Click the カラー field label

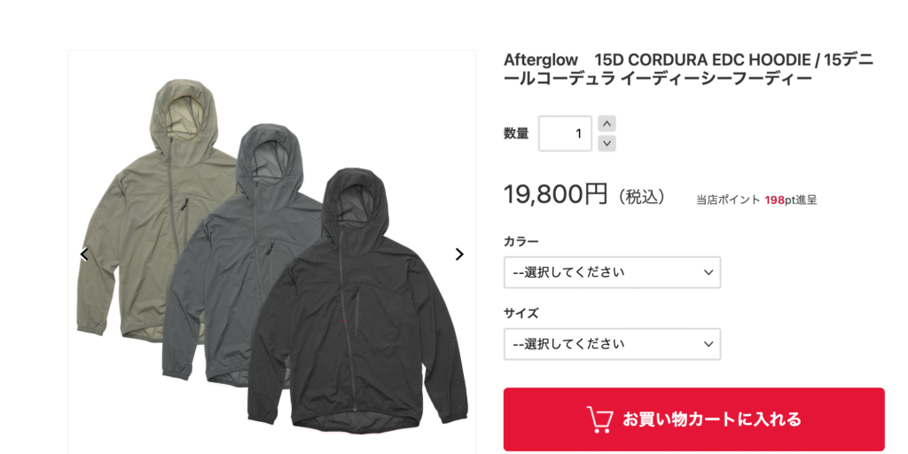[x=521, y=241]
